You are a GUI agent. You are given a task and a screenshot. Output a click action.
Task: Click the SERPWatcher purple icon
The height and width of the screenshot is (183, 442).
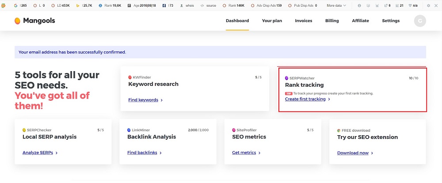pos(287,78)
